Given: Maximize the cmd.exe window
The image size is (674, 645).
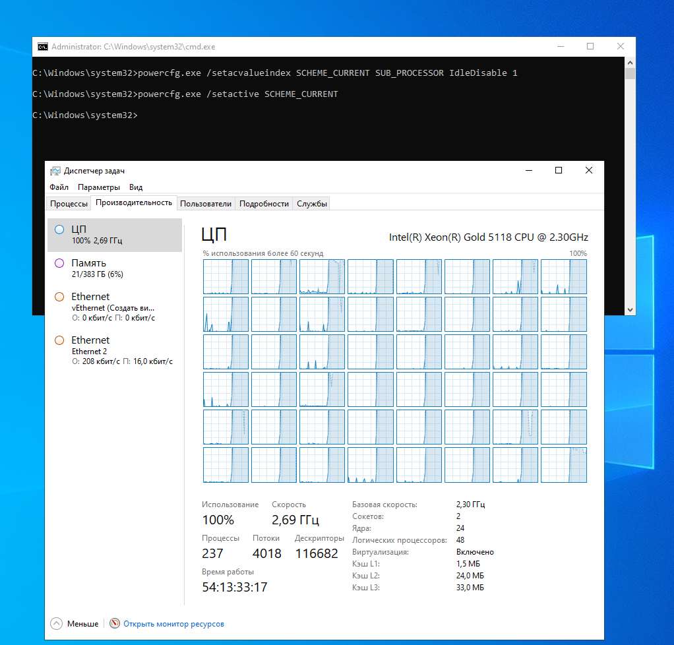Looking at the screenshot, I should click(x=590, y=46).
